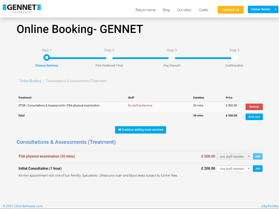
Task: Click the Consultations & Assessments (Treatment) heading
Action: [66, 142]
